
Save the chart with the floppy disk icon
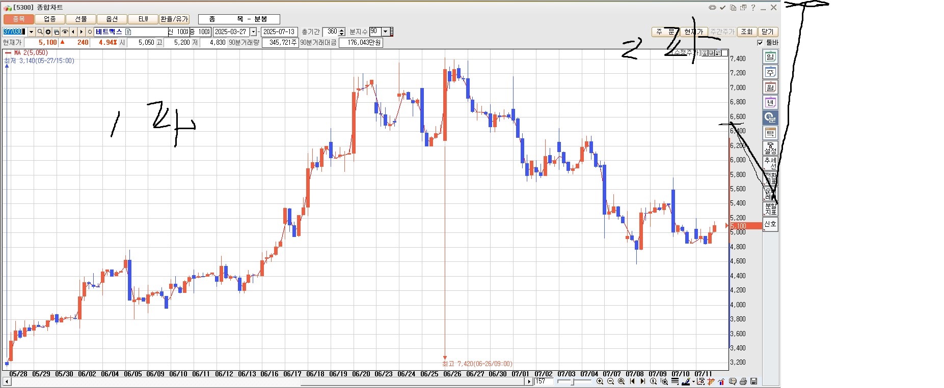point(754,381)
